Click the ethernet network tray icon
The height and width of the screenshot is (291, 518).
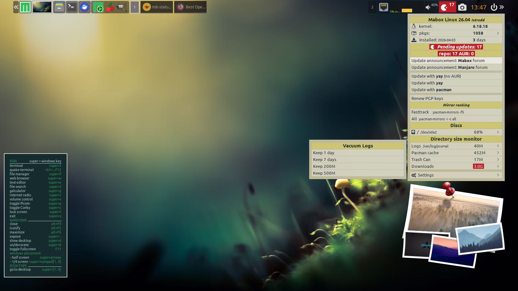384,7
